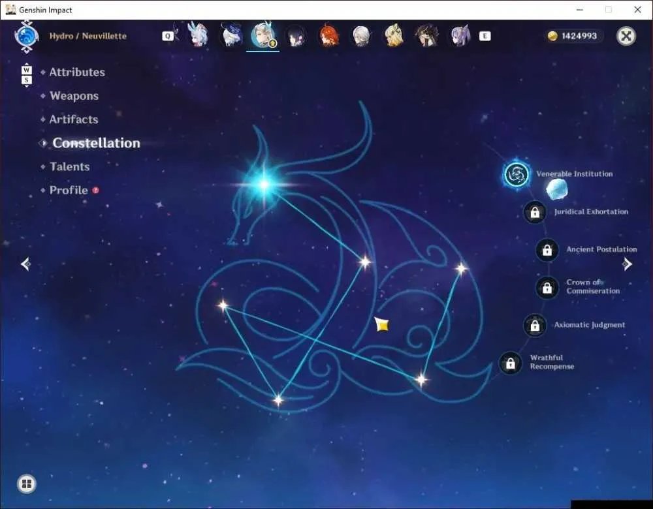Open the grid menu icon at the bottom

point(27,484)
